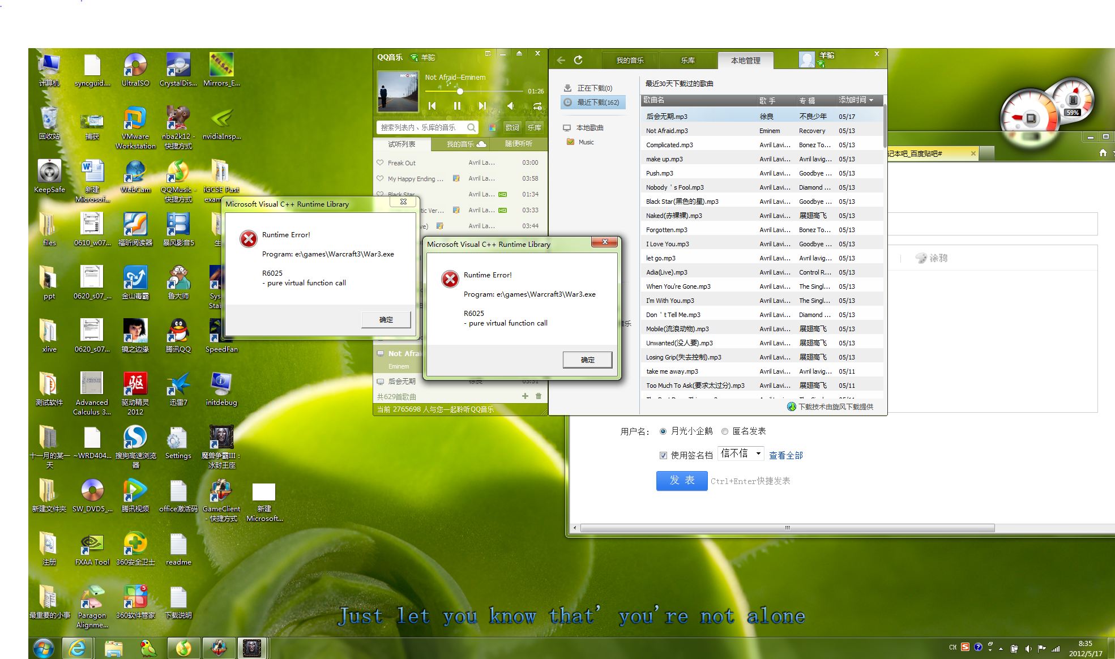The height and width of the screenshot is (659, 1115).
Task: Select the 匿名发表 radio button
Action: pyautogui.click(x=725, y=431)
